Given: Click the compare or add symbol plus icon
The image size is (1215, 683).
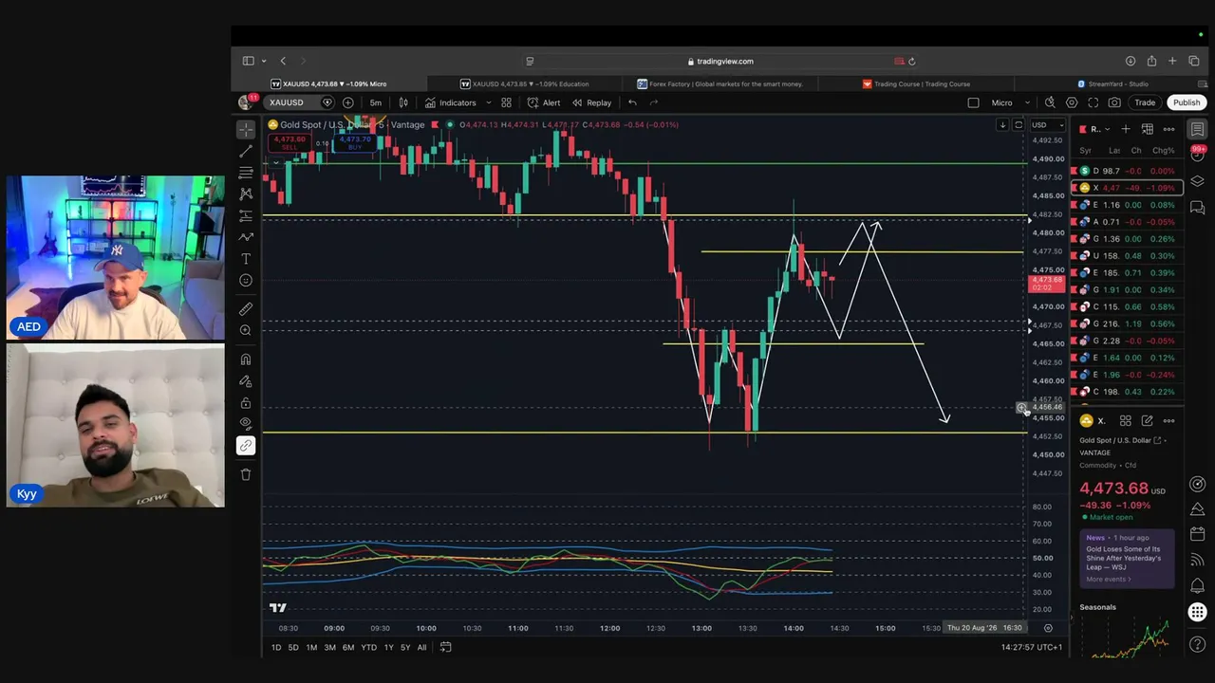Looking at the screenshot, I should pyautogui.click(x=348, y=102).
